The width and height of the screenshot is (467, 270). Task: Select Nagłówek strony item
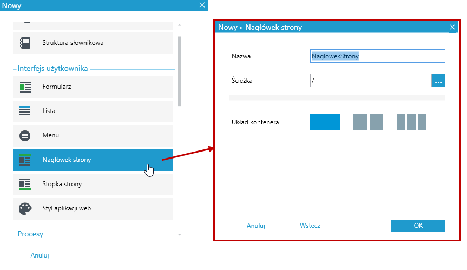[x=93, y=160]
